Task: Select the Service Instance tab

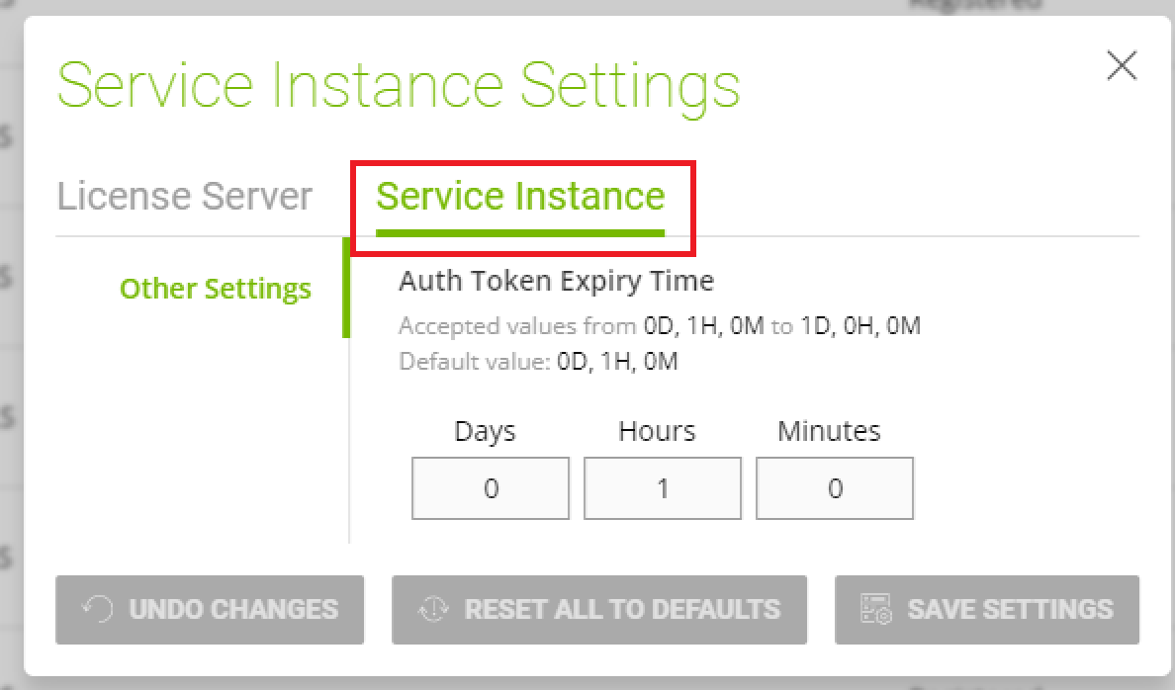Action: tap(520, 196)
